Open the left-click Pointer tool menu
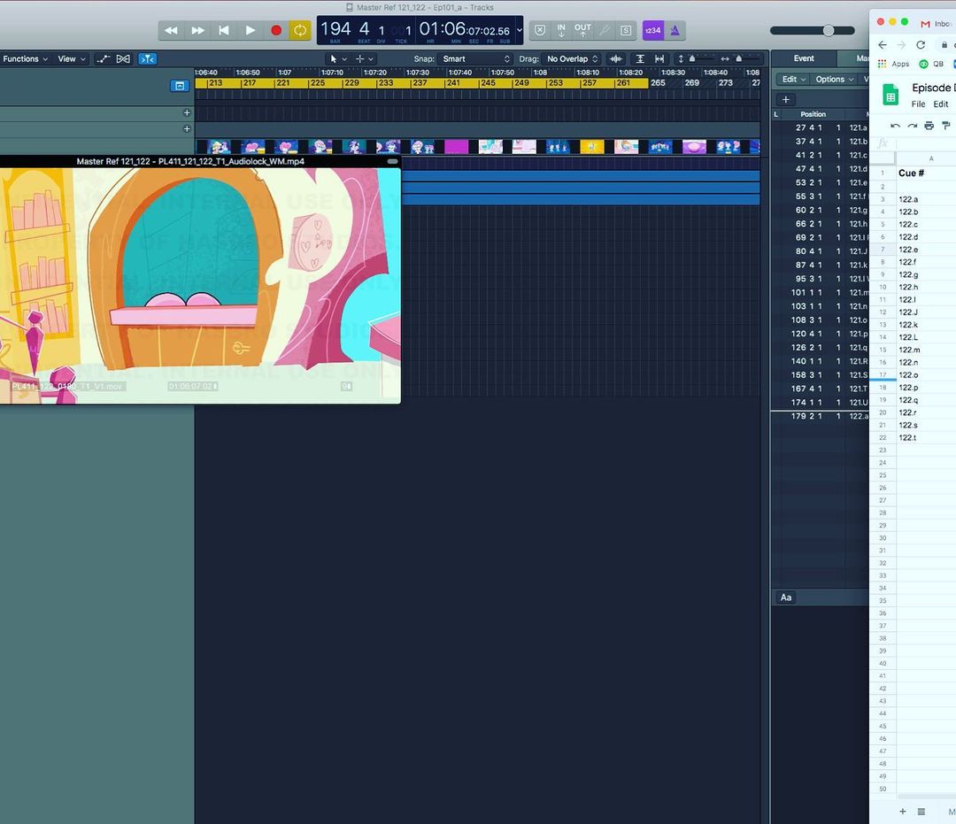956x824 pixels. click(x=338, y=59)
